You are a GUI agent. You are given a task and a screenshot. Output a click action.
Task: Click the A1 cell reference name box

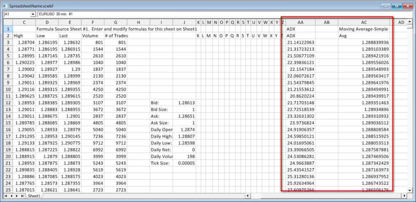(17, 14)
